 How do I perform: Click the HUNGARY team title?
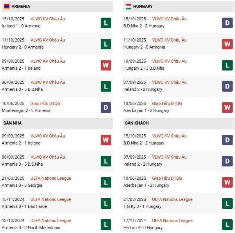(x=143, y=7)
